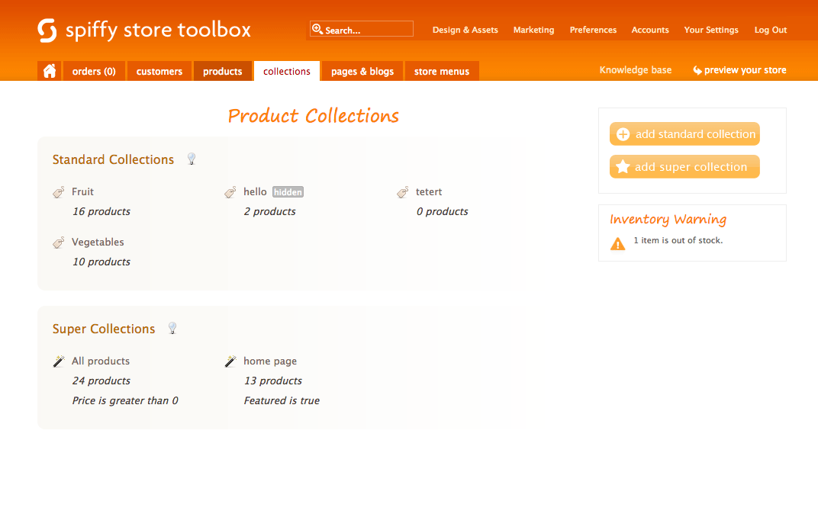
Task: Click the add standard collection button
Action: click(x=684, y=134)
